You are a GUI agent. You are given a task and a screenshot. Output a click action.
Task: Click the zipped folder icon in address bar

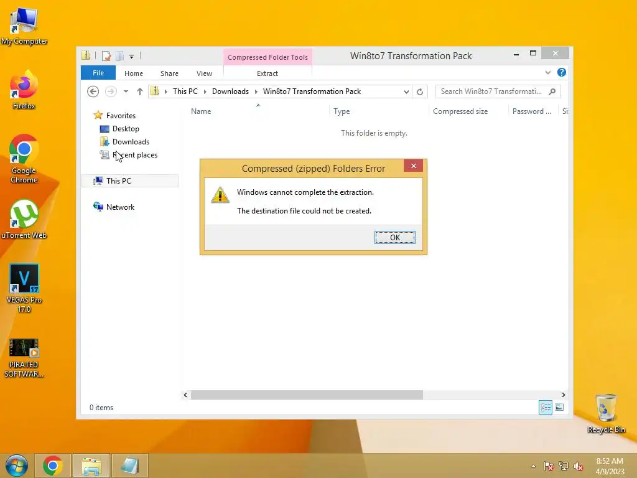(155, 91)
